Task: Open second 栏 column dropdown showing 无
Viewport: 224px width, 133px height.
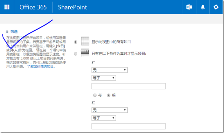Action: (x=109, y=110)
